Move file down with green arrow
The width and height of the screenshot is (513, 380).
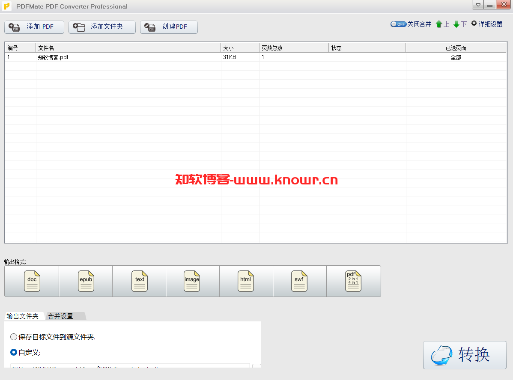[x=456, y=24]
